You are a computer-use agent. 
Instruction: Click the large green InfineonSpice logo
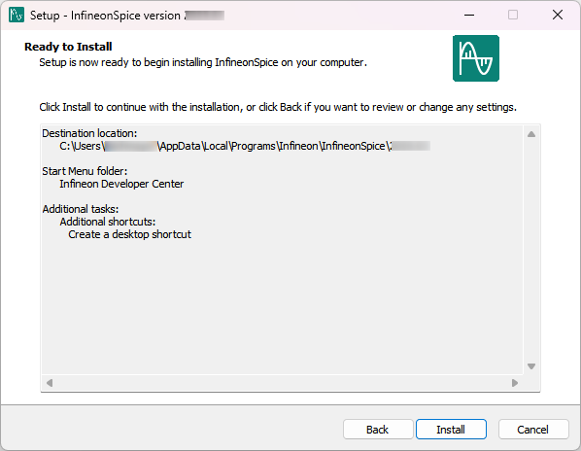click(x=476, y=58)
